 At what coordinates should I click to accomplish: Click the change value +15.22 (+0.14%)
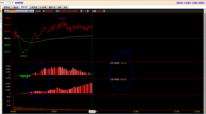tap(68, 11)
